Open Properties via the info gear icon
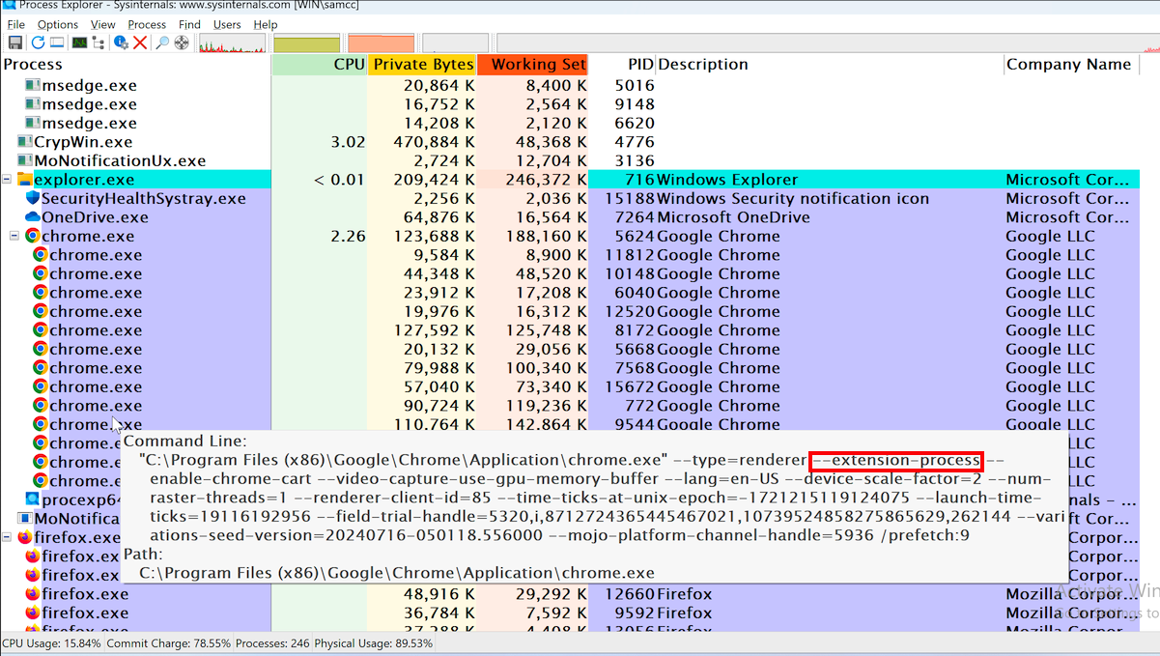The width and height of the screenshot is (1160, 656). point(121,43)
